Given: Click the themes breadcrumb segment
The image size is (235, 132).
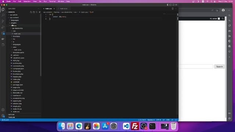Looking at the screenshot, I should (57, 12).
